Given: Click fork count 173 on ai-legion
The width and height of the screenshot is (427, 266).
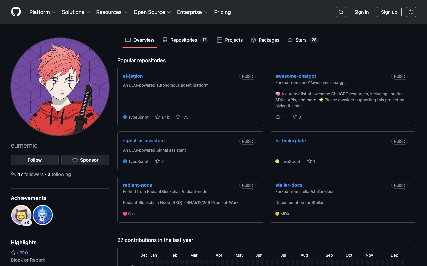Looking at the screenshot, I should [182, 117].
